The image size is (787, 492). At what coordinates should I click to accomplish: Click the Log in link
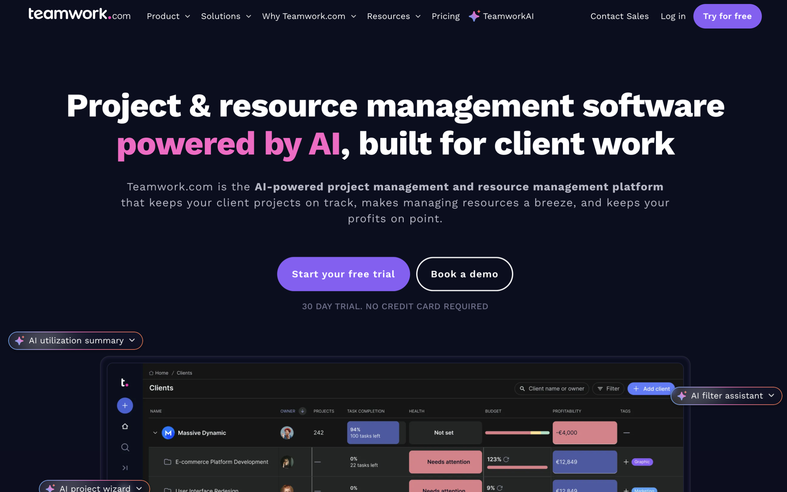click(x=673, y=16)
